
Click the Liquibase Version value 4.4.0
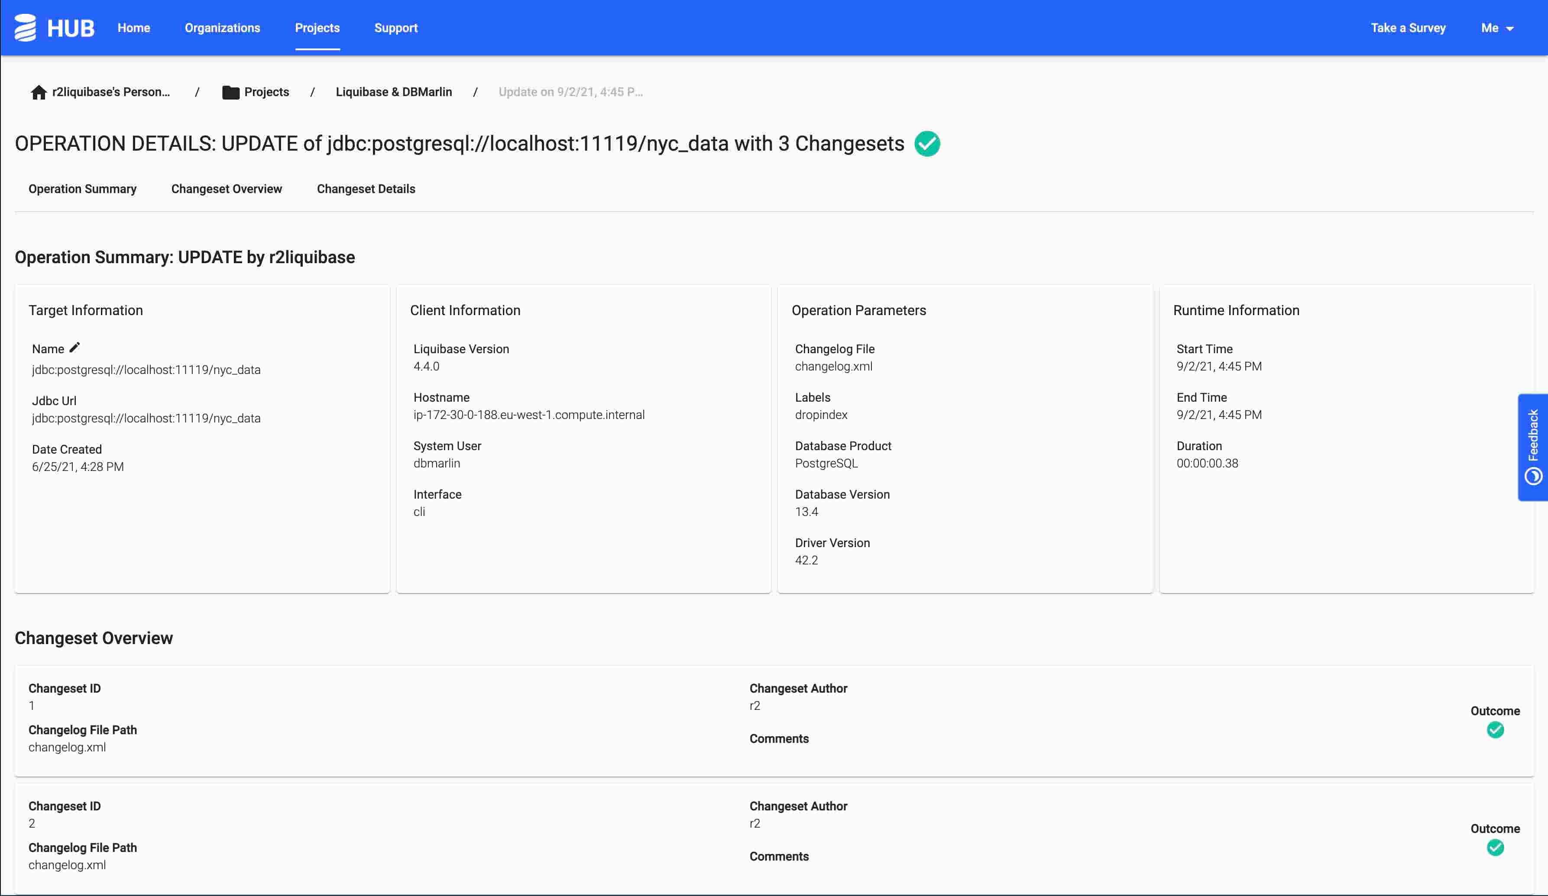click(x=426, y=366)
